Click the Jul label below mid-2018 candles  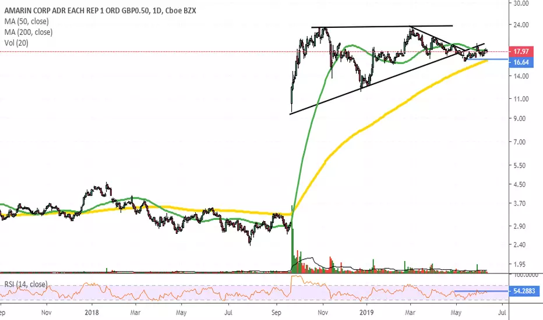click(x=228, y=312)
